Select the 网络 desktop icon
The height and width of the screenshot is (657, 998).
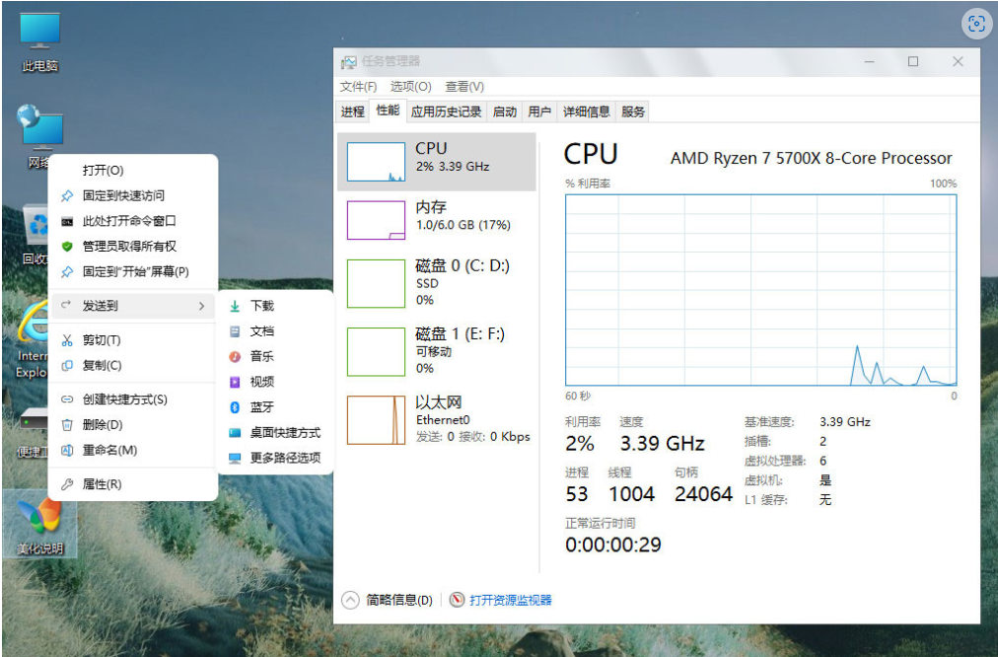click(x=39, y=135)
